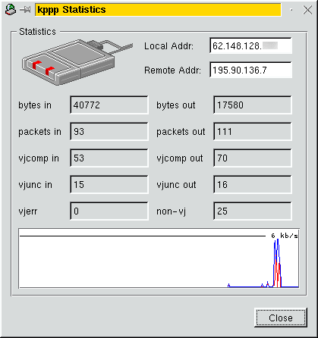Viewport: 318px width, 338px height.
Task: Click the 'bytes out' label
Action: pos(176,105)
